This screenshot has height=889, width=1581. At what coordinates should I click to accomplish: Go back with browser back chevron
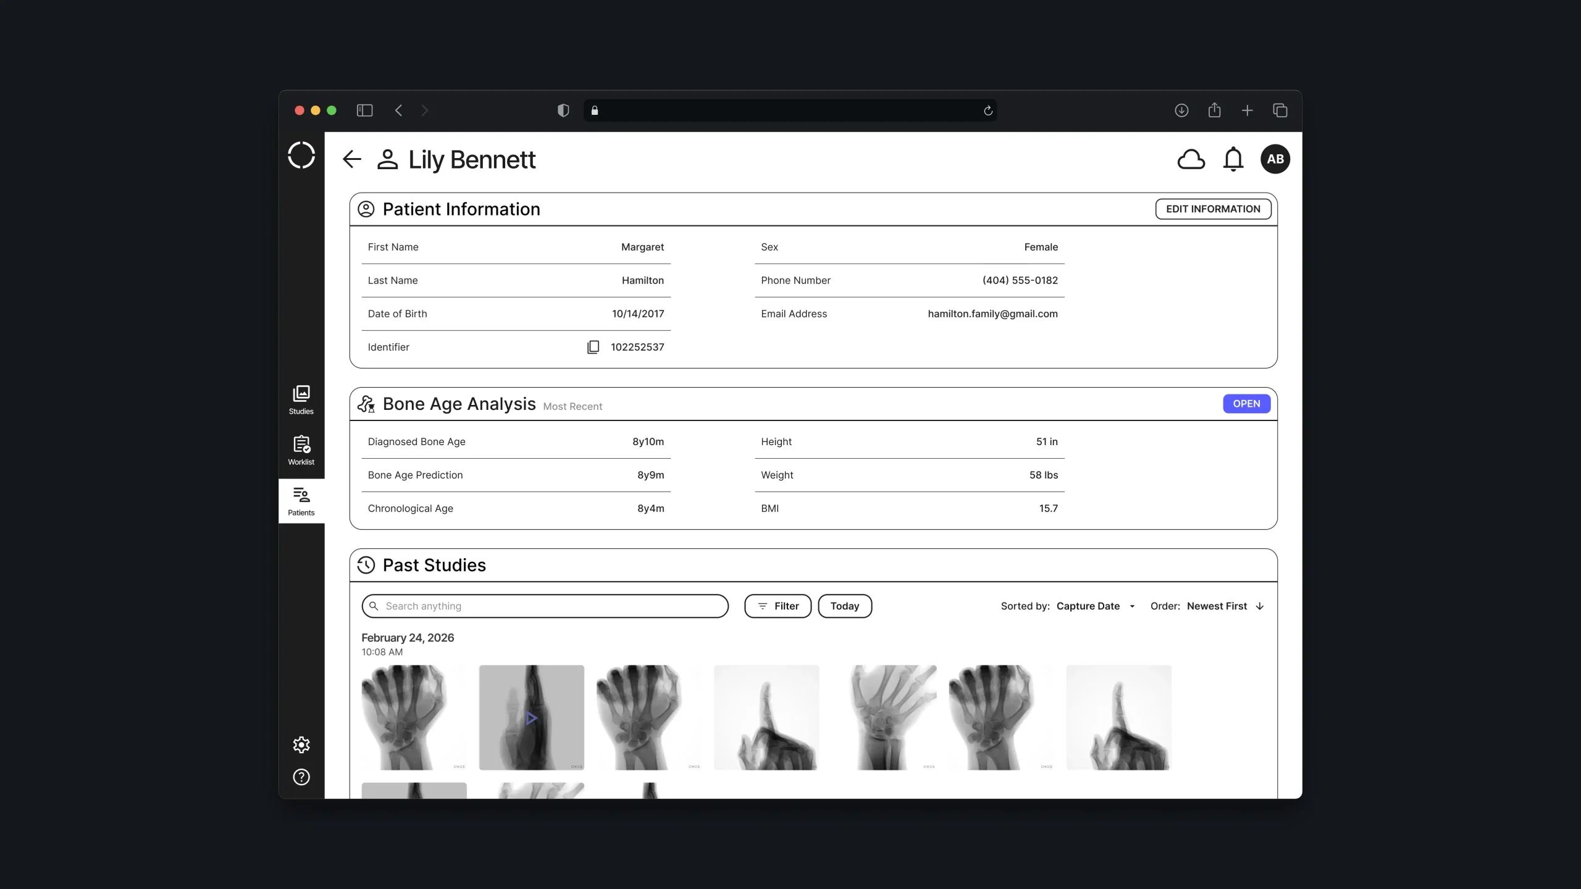(x=398, y=111)
